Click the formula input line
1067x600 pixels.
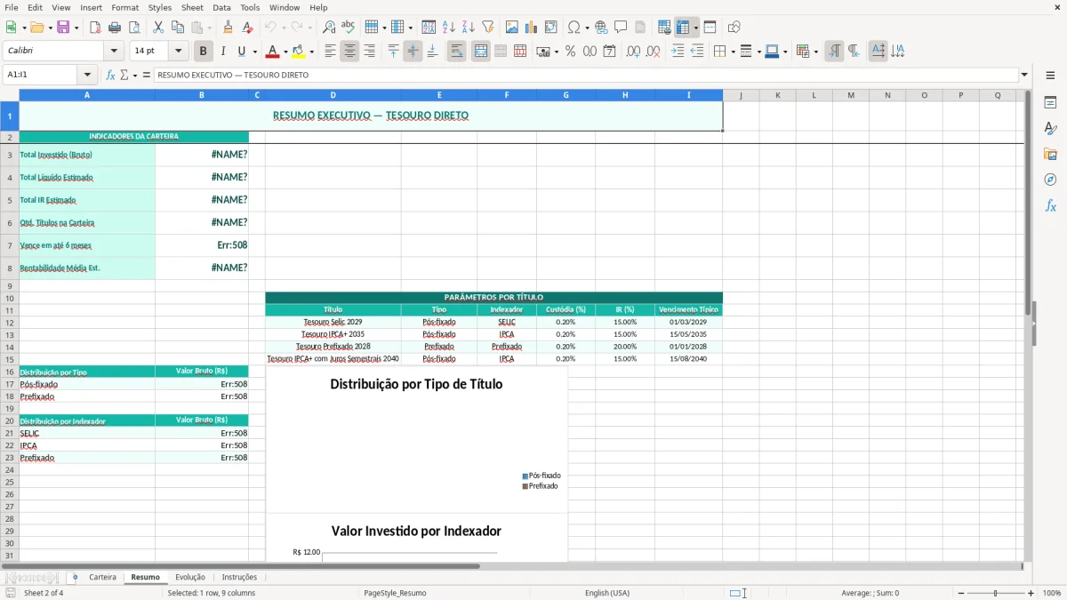pos(585,75)
